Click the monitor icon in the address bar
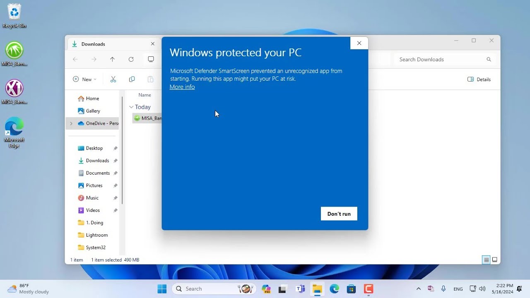 151,59
